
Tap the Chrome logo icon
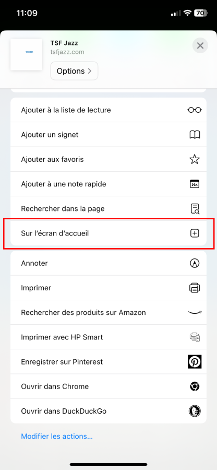(195, 386)
